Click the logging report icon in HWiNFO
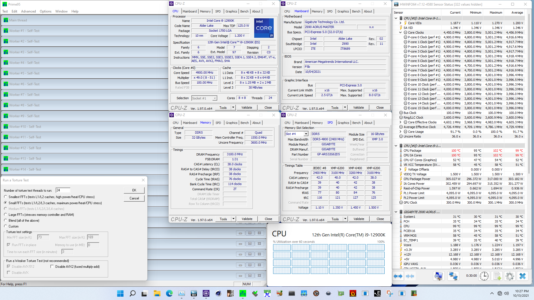 coord(497,276)
